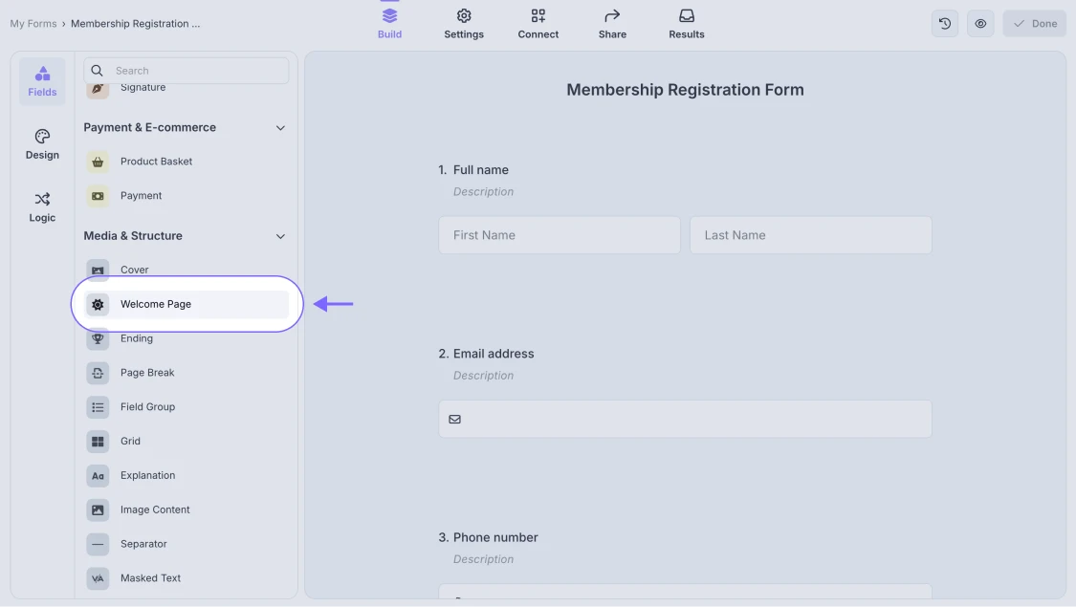Open the Design side panel
1076x607 pixels.
[x=42, y=144]
